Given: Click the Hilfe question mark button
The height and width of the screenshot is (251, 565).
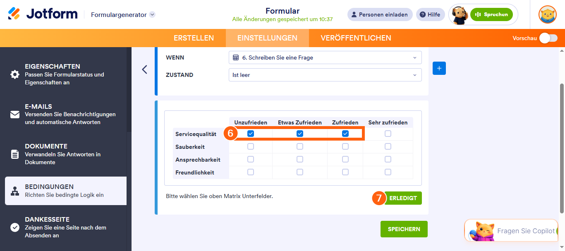Looking at the screenshot, I should point(430,14).
